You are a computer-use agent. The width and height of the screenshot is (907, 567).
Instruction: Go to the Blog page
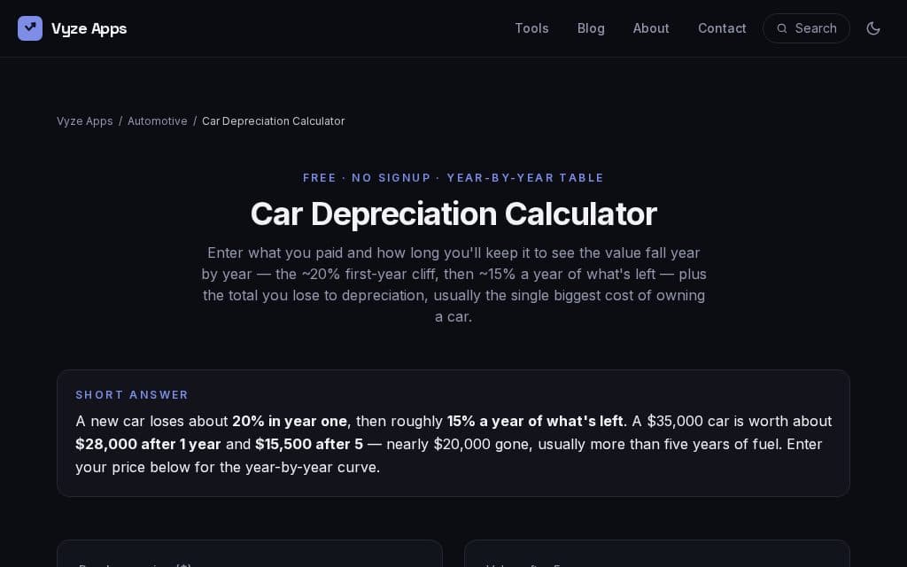coord(591,28)
